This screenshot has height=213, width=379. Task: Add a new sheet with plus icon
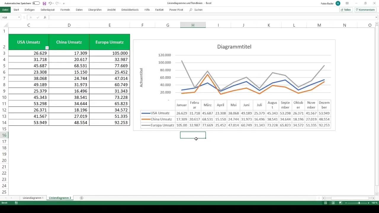click(81, 198)
